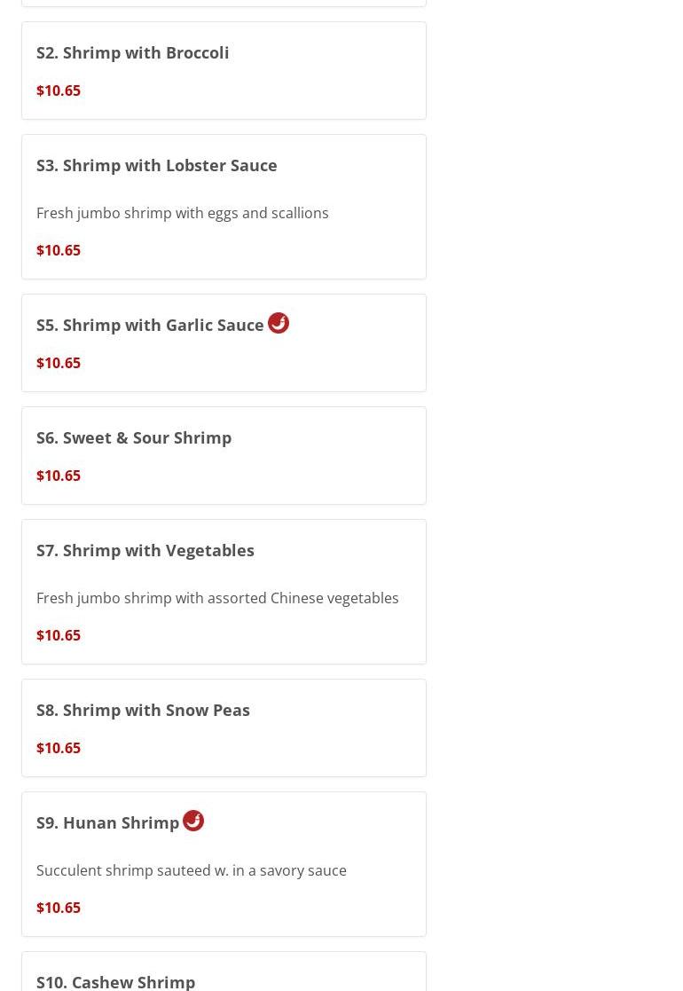
Task: Open S8. Shrimp with Snow Peas
Action: [x=143, y=710]
